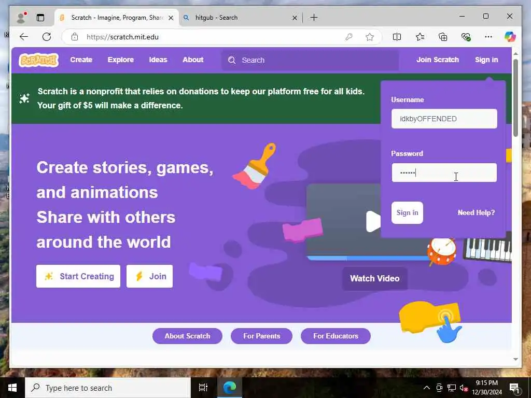This screenshot has width=531, height=398.
Task: Click the Scratch search field
Action: pos(310,60)
